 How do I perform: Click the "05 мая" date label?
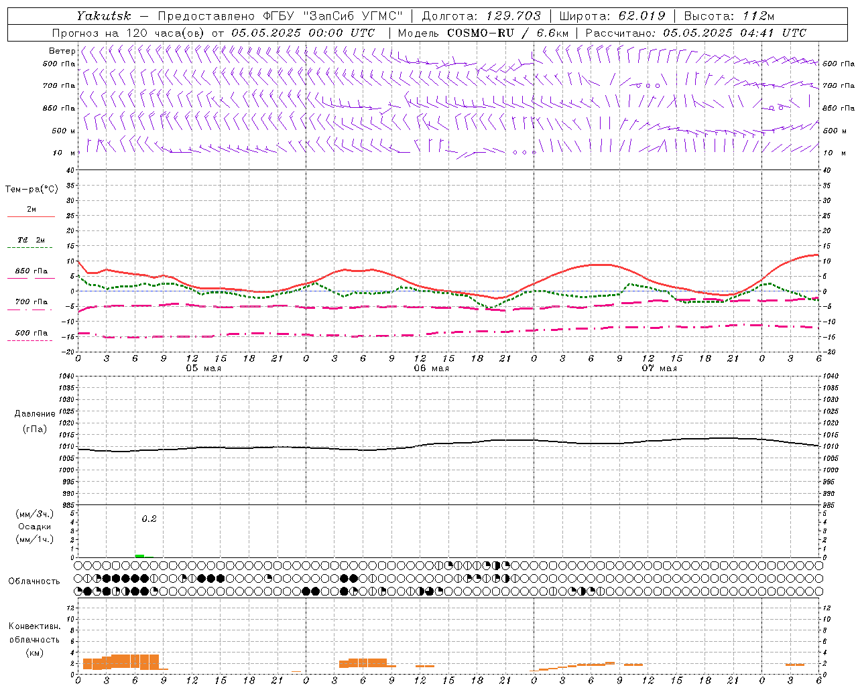[203, 368]
